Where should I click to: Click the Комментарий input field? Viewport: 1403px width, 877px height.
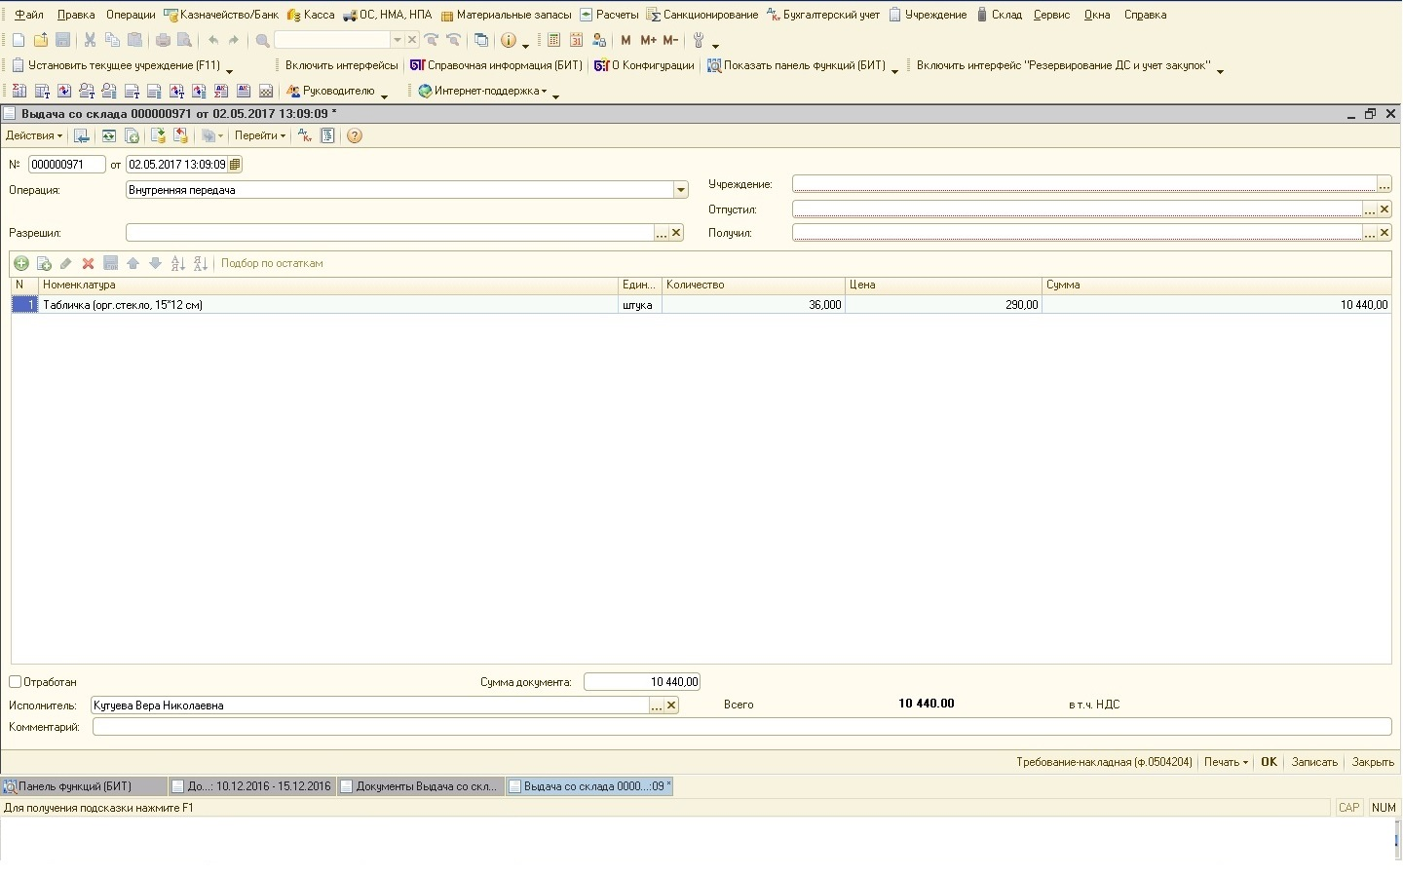pyautogui.click(x=741, y=727)
